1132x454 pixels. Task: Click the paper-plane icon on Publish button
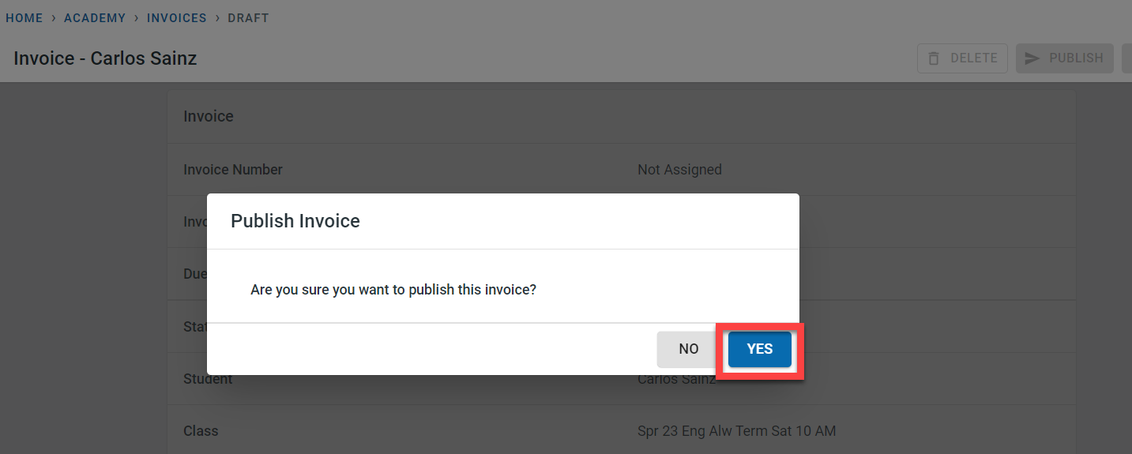click(1032, 58)
